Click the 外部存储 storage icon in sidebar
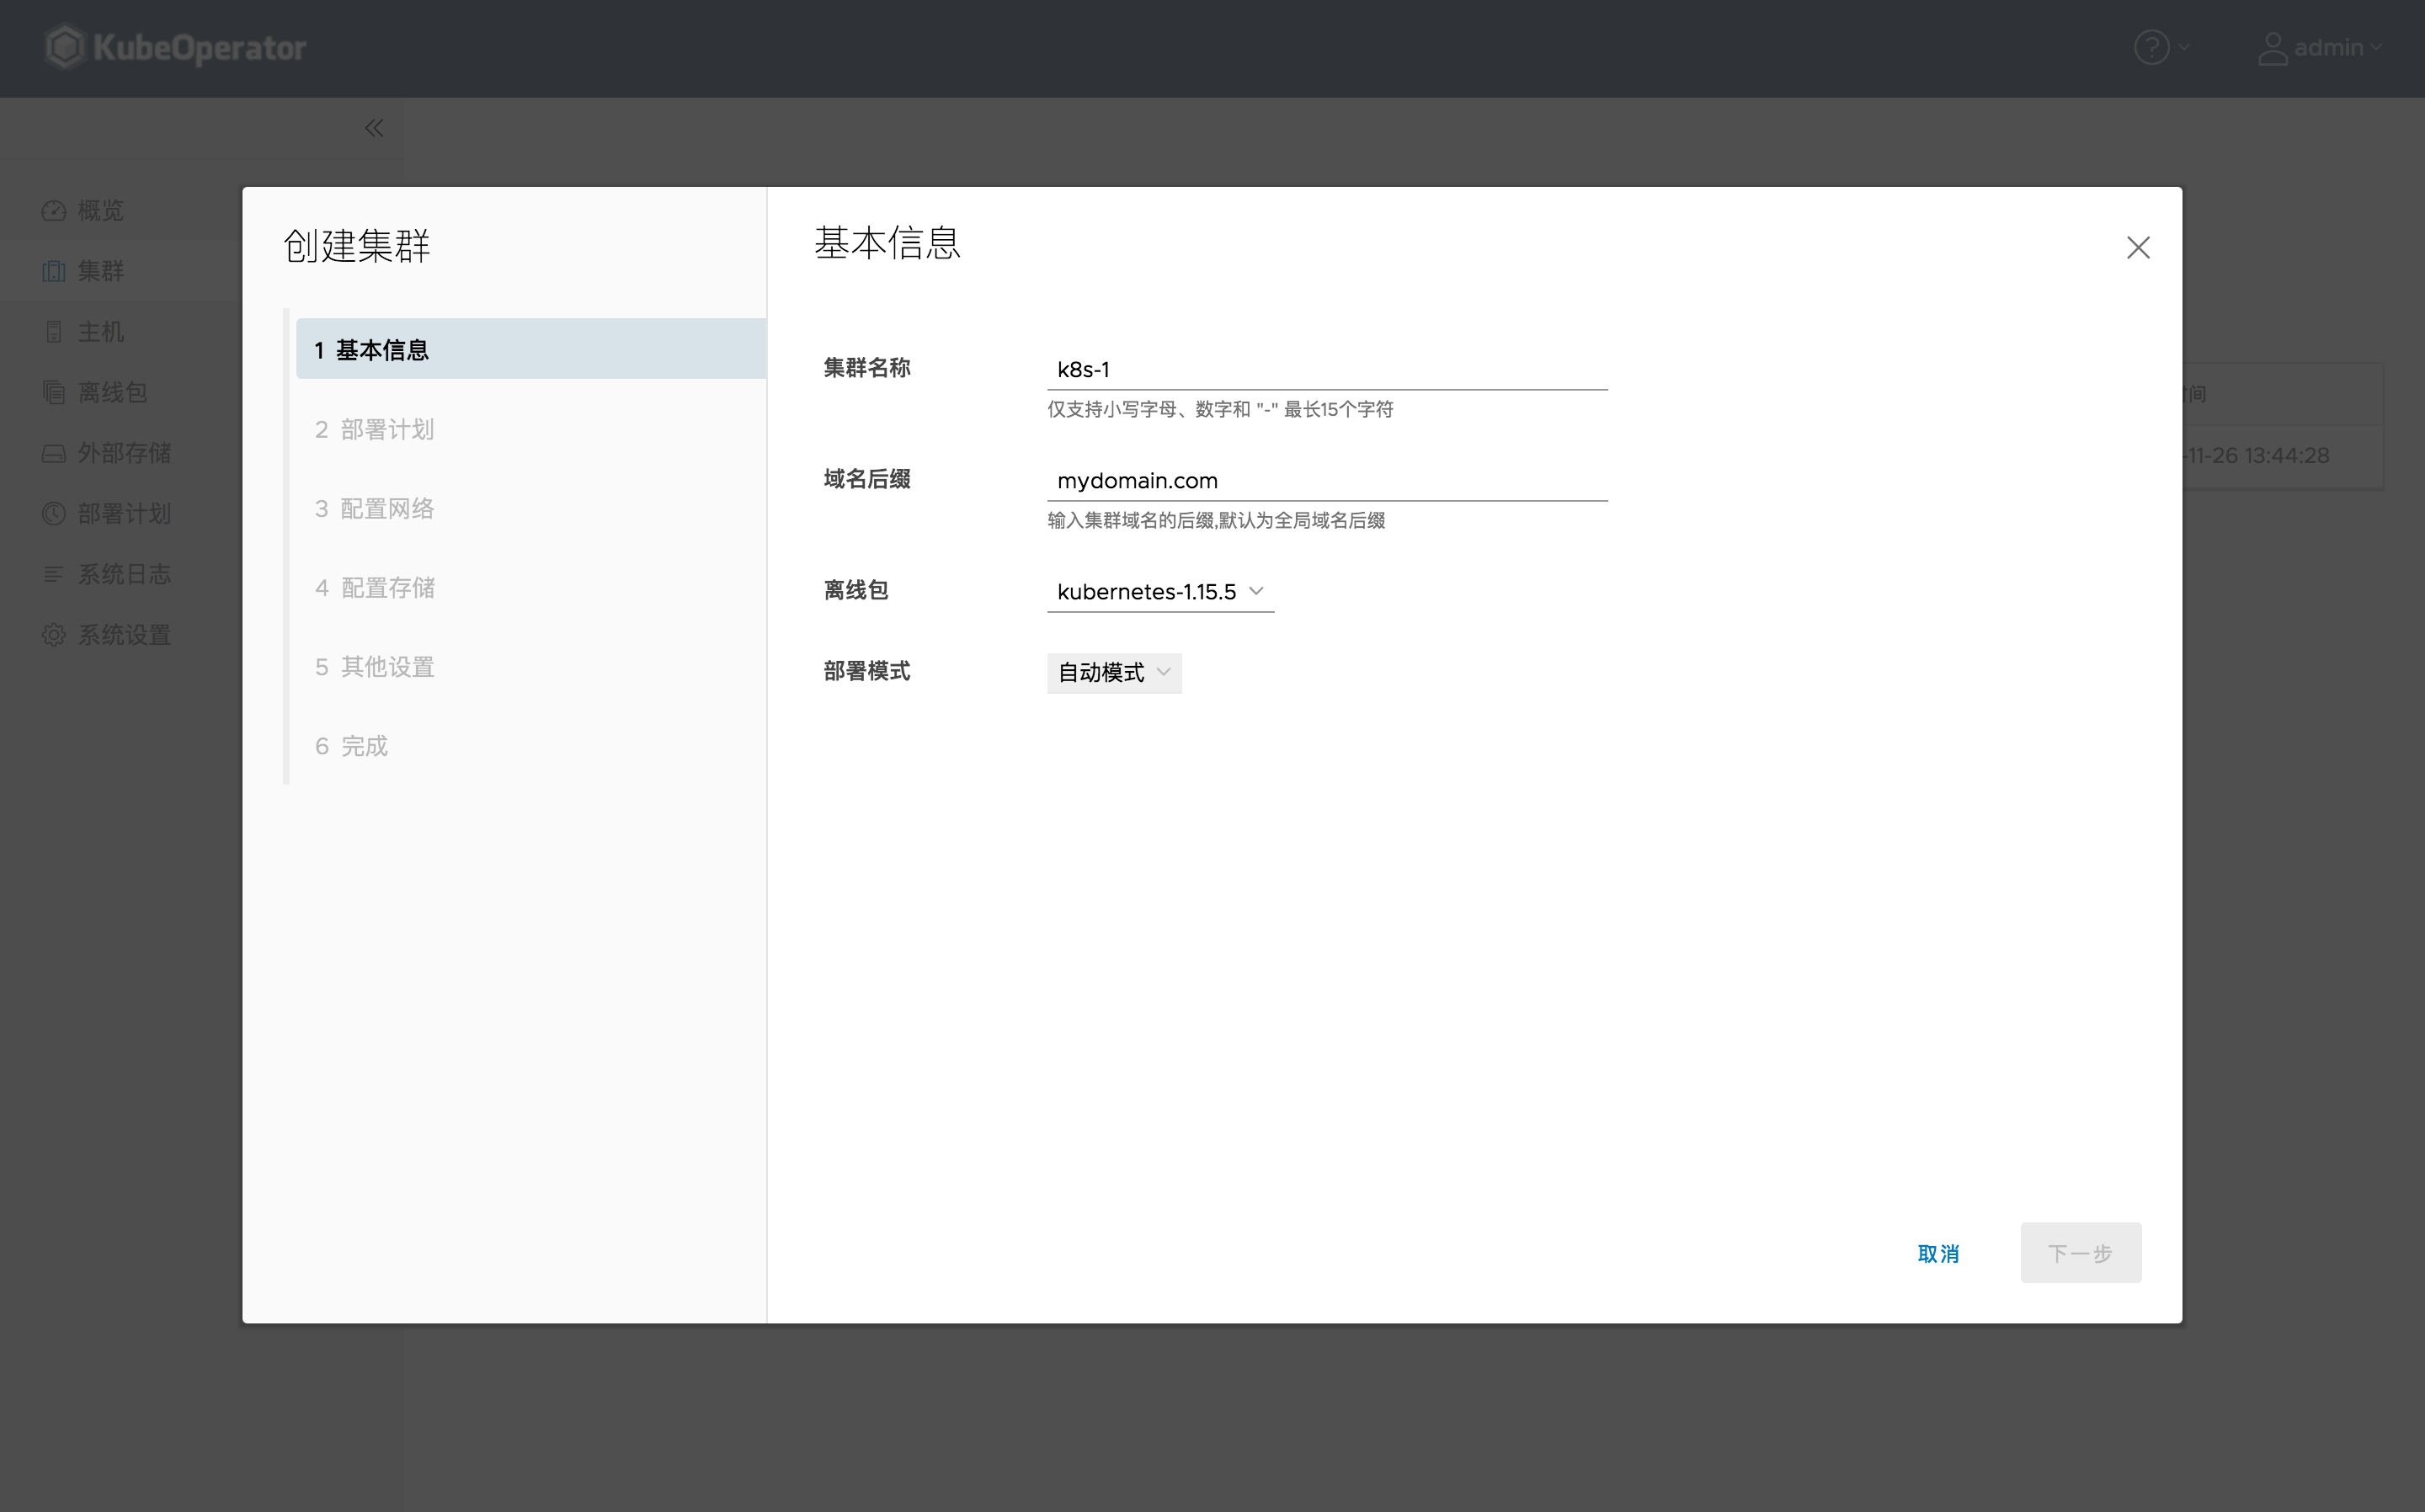2425x1512 pixels. pos(54,453)
